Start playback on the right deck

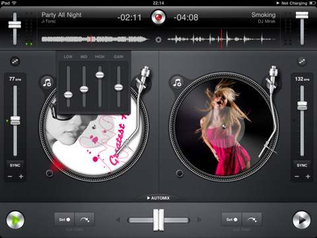(x=302, y=219)
